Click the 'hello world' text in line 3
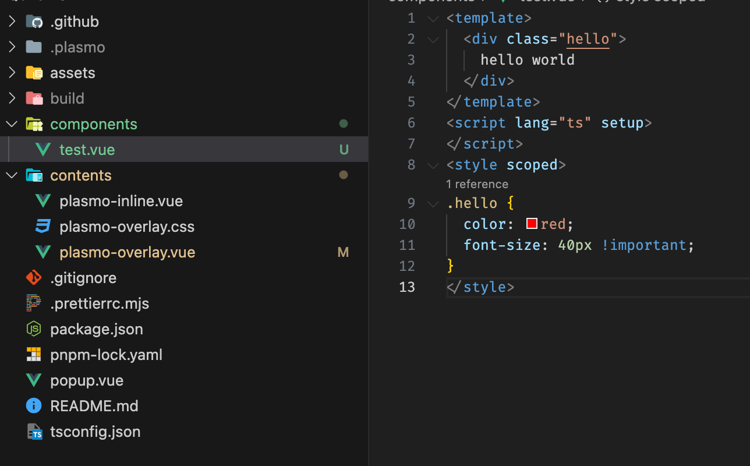 528,60
